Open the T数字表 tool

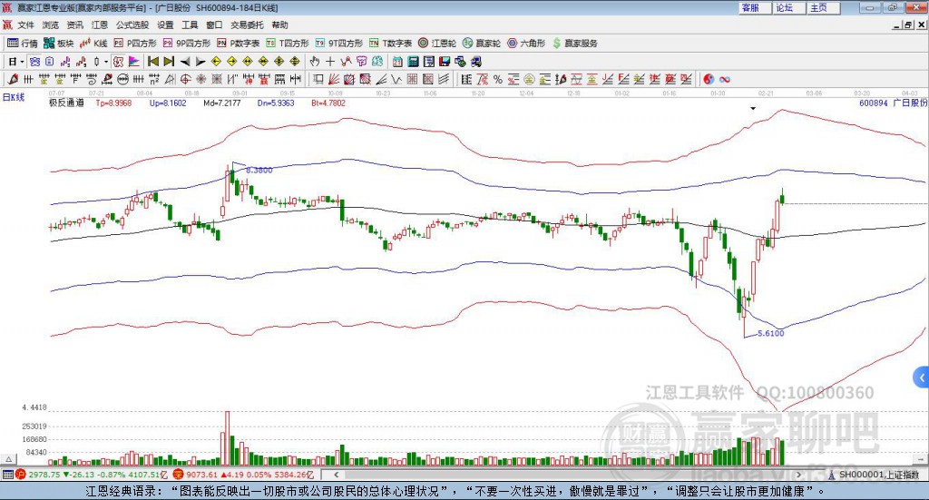pyautogui.click(x=390, y=44)
